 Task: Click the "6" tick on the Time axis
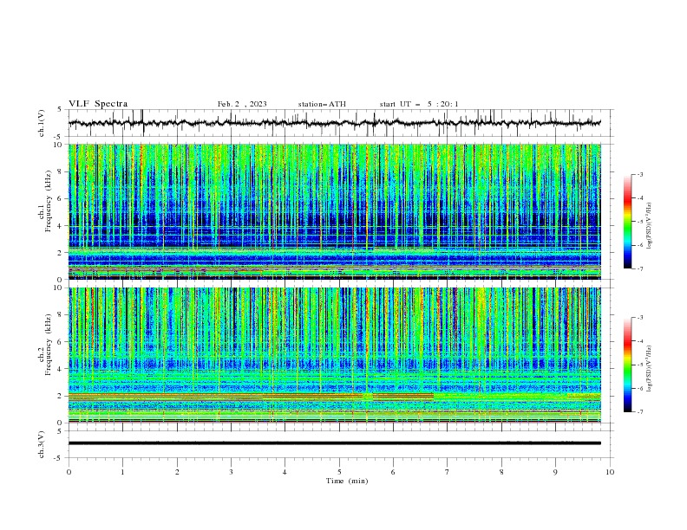393,472
